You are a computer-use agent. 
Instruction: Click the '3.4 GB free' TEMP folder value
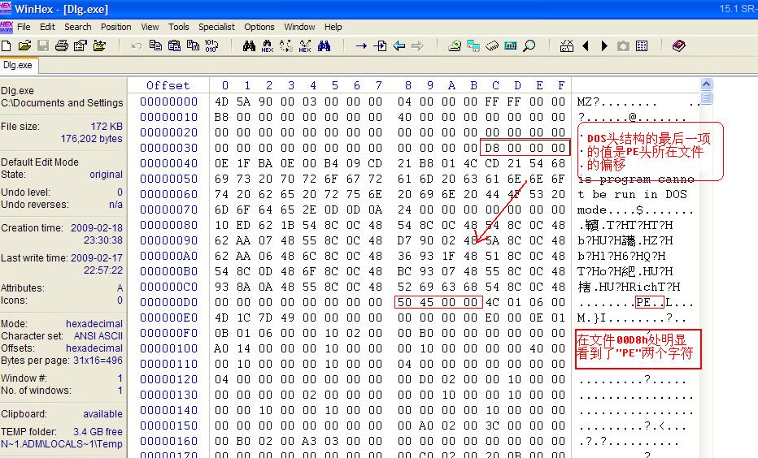(x=98, y=432)
